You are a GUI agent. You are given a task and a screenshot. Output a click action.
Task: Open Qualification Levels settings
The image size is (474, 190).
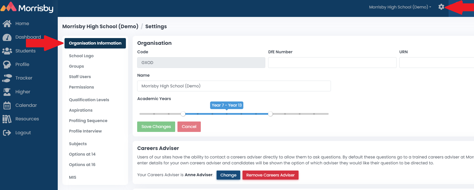(x=89, y=100)
